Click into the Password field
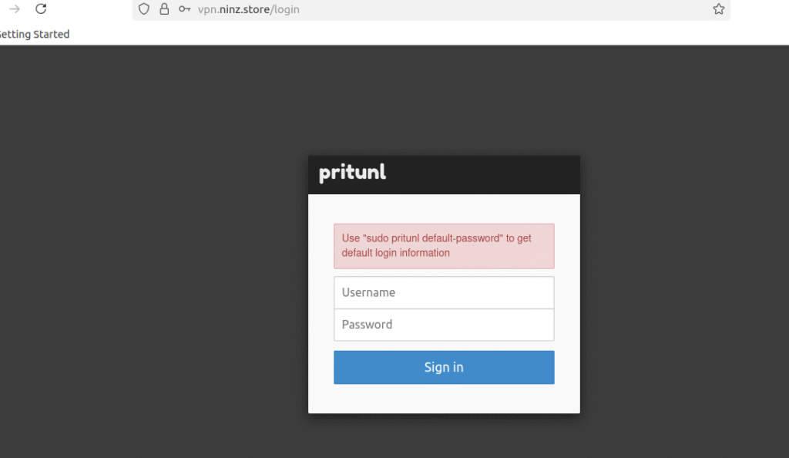789x458 pixels. 444,325
